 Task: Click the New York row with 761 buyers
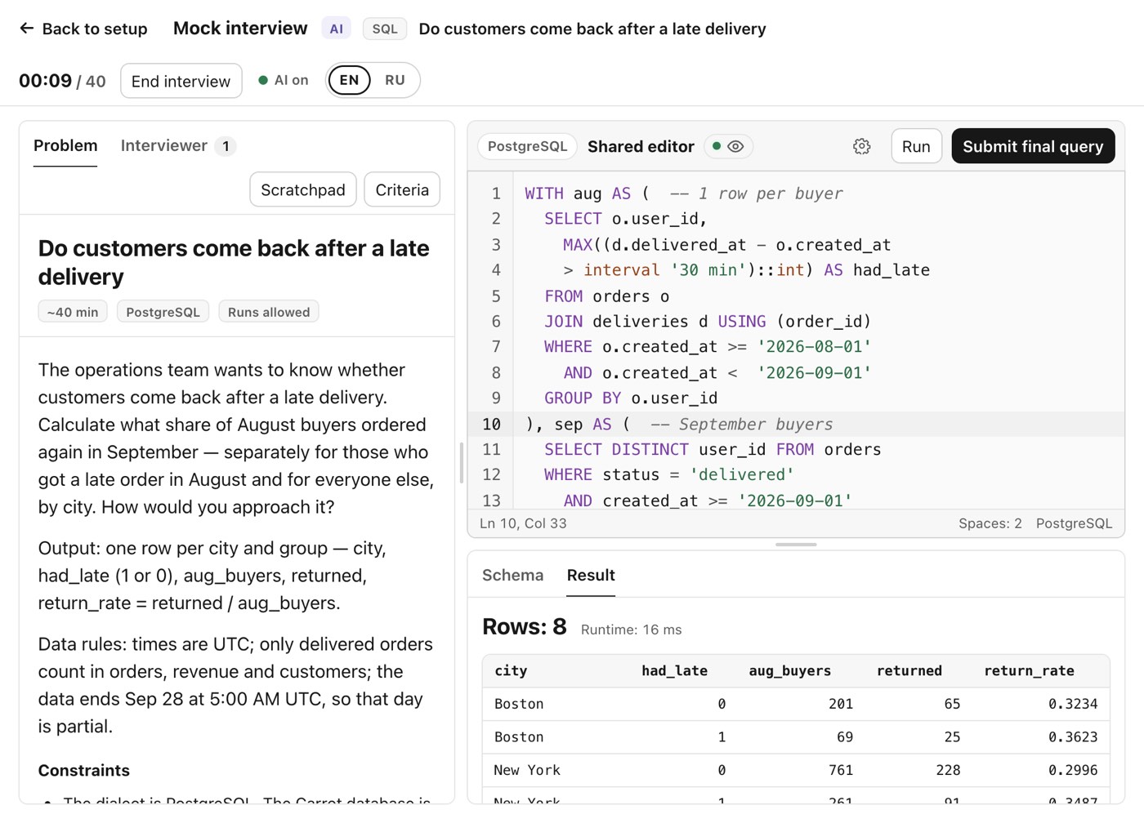click(x=796, y=770)
